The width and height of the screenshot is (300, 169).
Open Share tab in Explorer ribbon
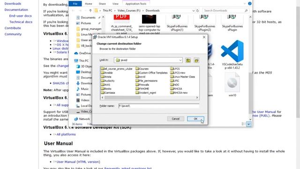click(x=102, y=4)
